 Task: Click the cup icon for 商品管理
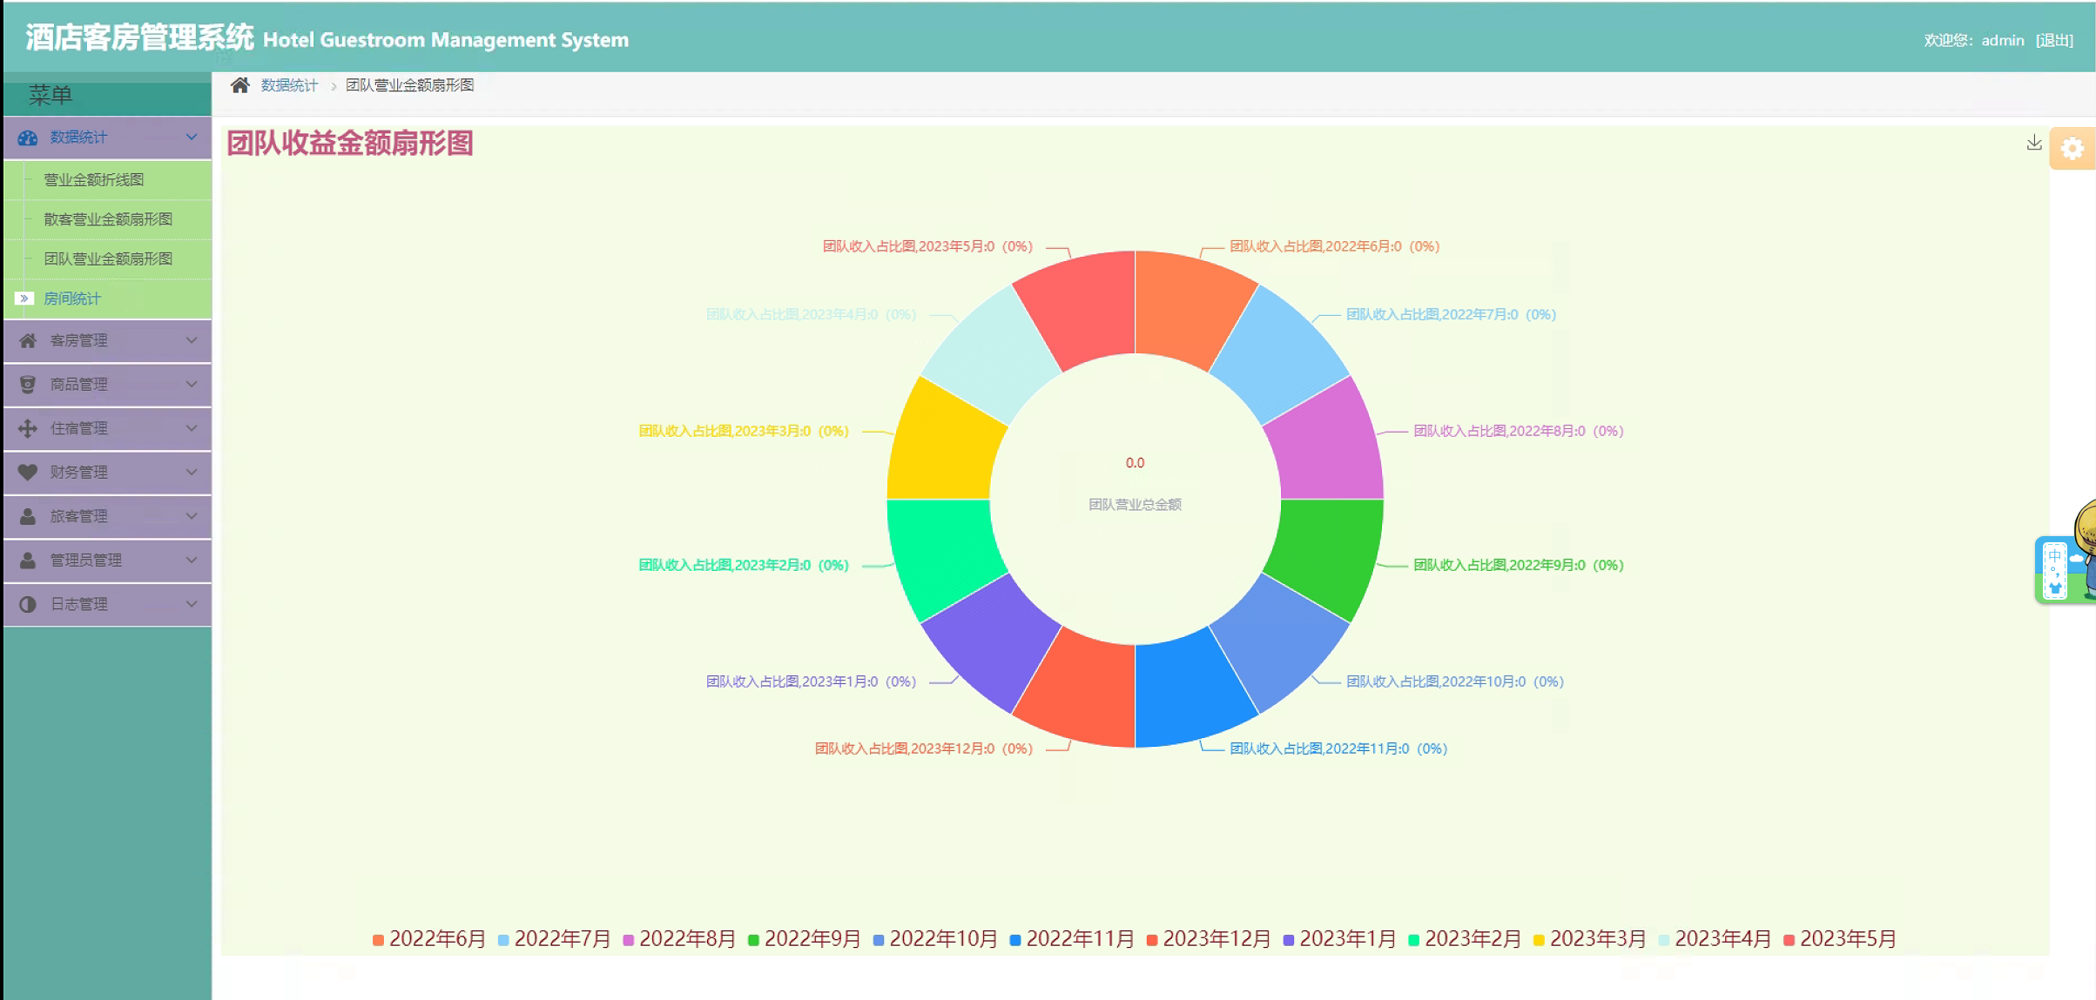coord(28,385)
